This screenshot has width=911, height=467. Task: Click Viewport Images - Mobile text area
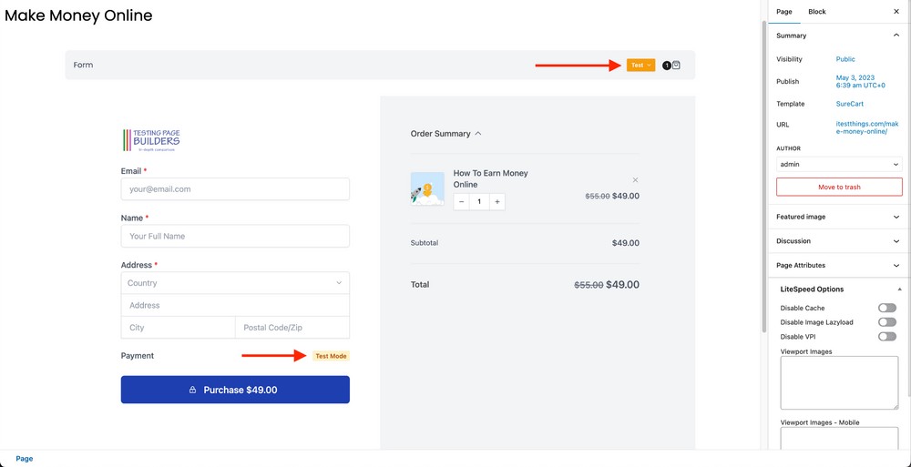pyautogui.click(x=839, y=439)
